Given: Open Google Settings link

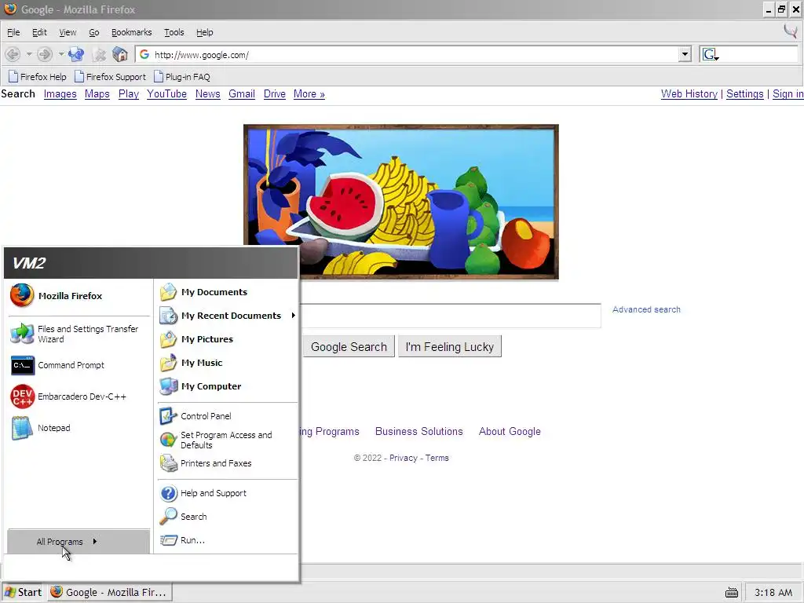Looking at the screenshot, I should tap(744, 94).
